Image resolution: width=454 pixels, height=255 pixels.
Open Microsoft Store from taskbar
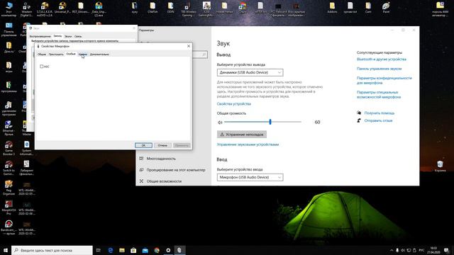[133, 250]
